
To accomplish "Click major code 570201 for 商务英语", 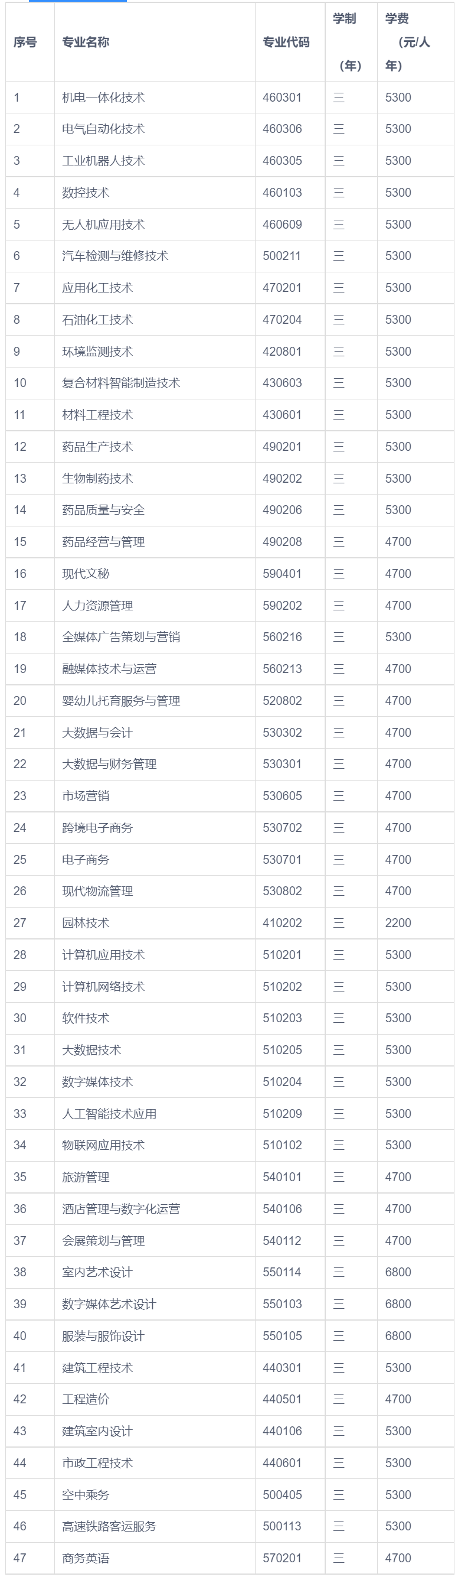I will pyautogui.click(x=282, y=1558).
